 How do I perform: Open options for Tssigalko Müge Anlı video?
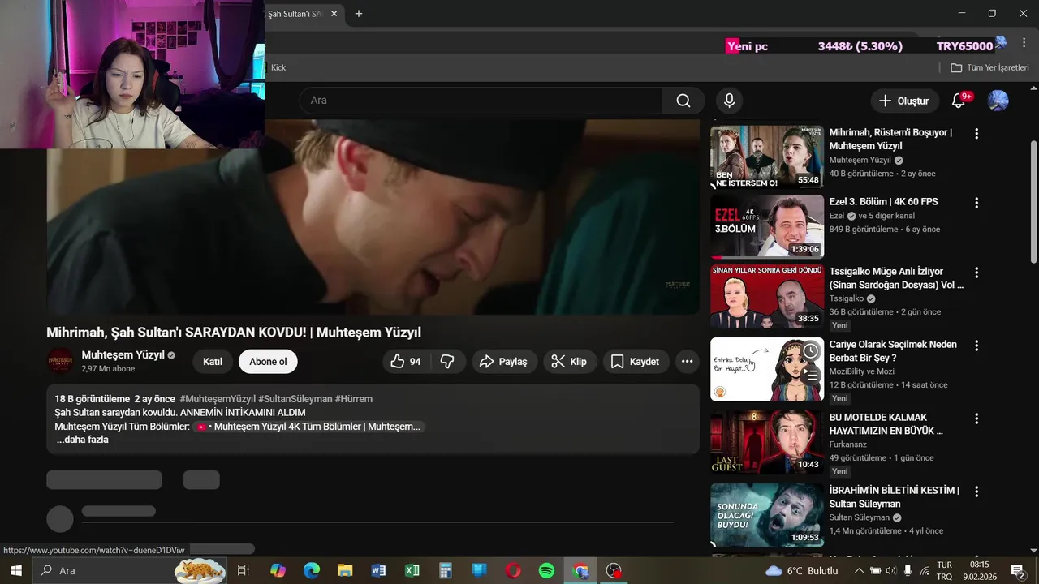pos(976,273)
